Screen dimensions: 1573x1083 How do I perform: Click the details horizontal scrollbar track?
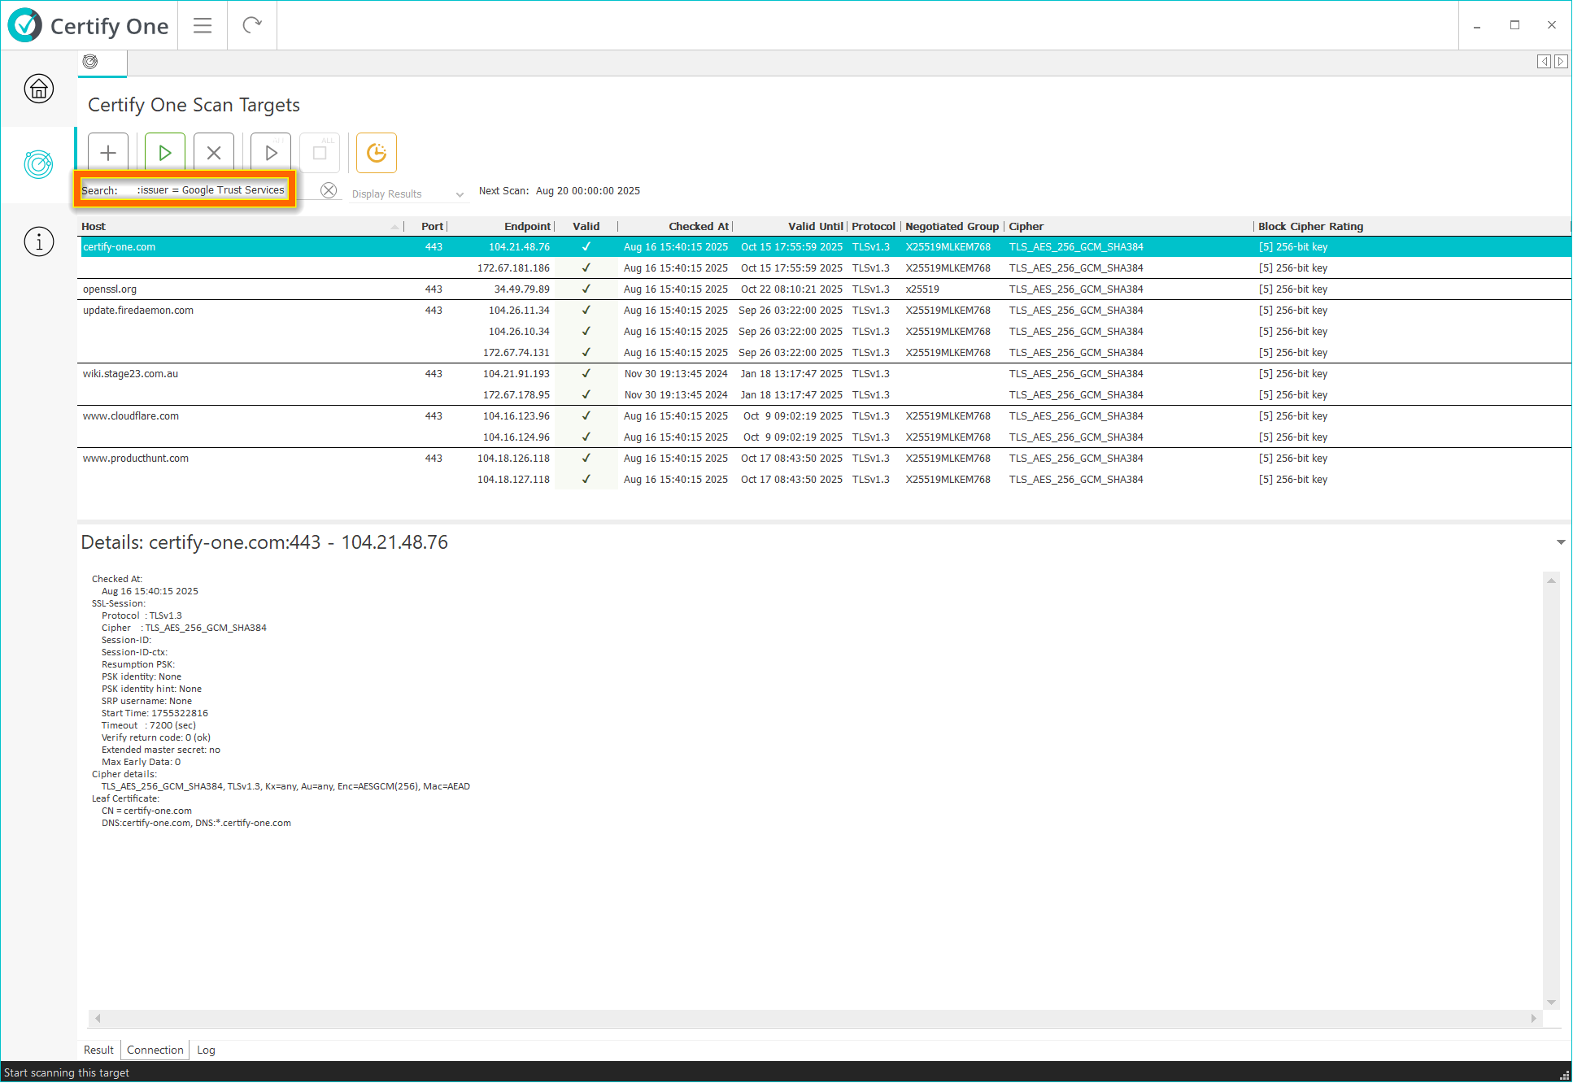coord(813,1018)
